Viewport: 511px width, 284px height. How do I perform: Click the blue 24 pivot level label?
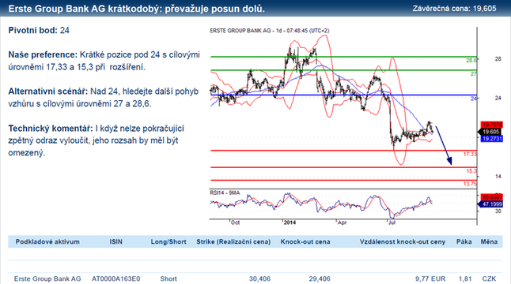[474, 99]
